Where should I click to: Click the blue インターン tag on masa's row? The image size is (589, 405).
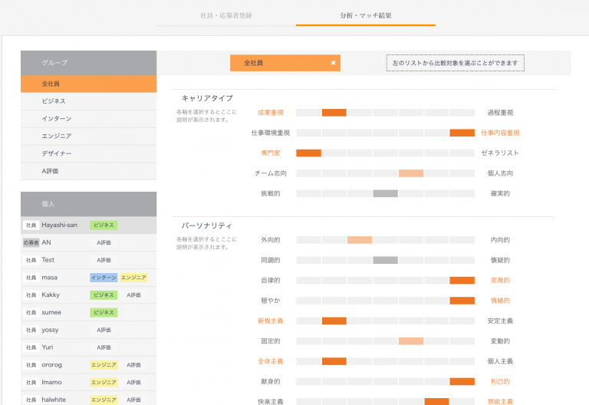tap(104, 278)
